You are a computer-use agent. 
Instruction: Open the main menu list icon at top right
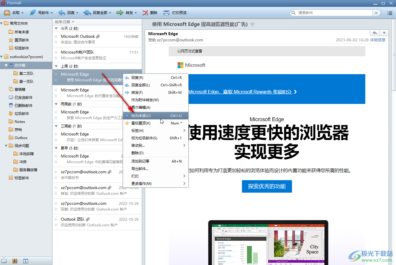click(x=389, y=13)
